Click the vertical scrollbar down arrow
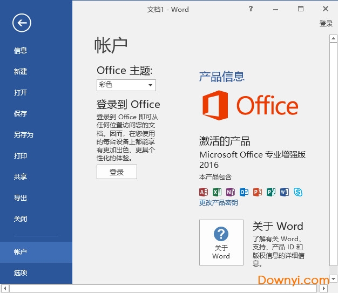 (x=334, y=280)
